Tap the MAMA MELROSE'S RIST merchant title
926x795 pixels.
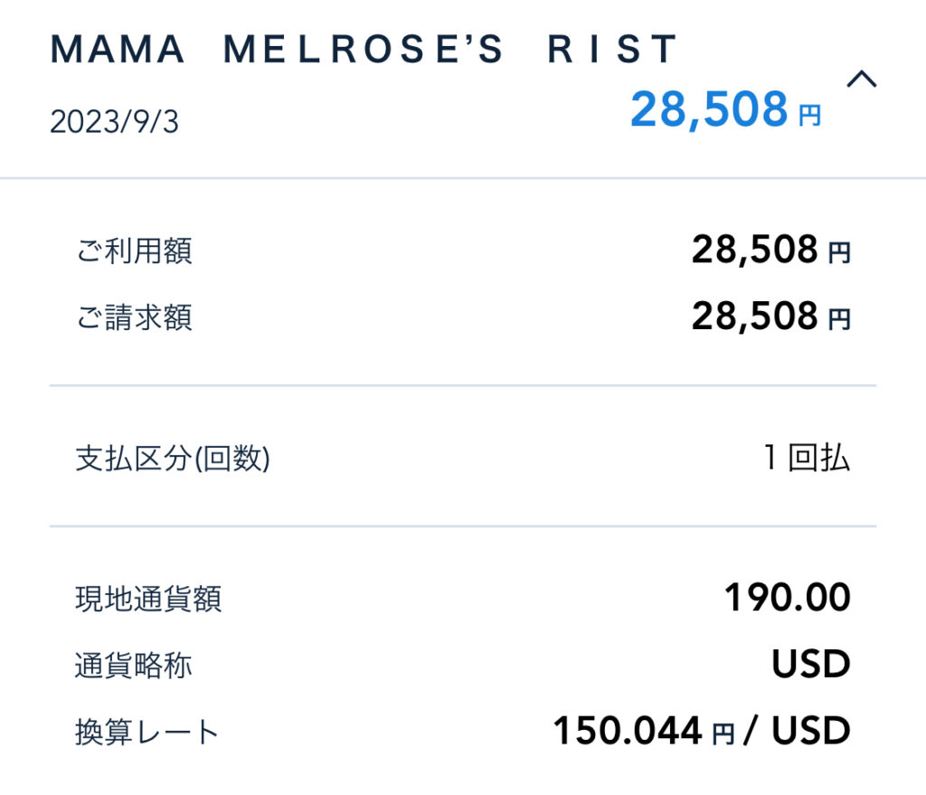[364, 49]
